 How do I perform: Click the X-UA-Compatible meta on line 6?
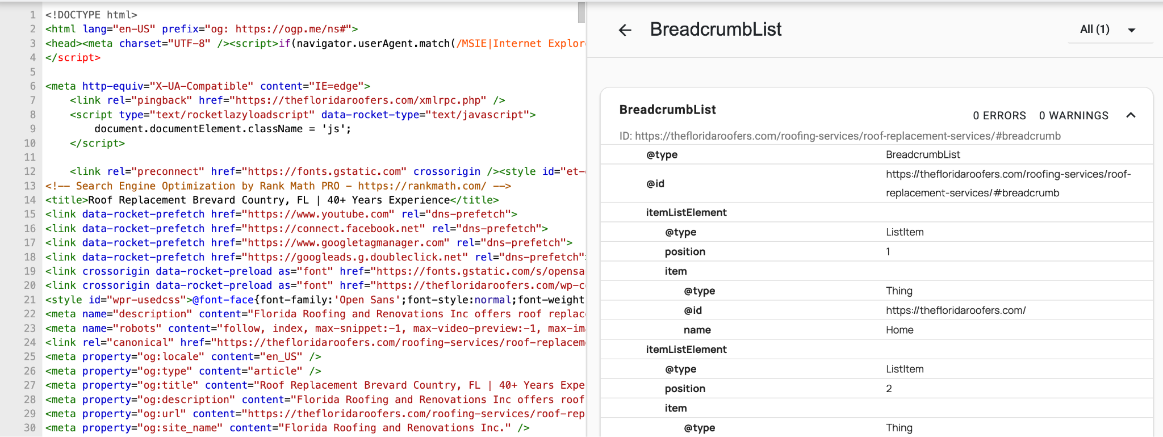coord(208,86)
